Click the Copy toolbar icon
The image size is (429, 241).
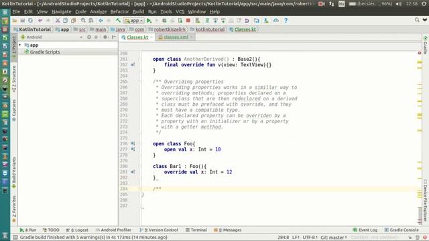tap(66, 21)
